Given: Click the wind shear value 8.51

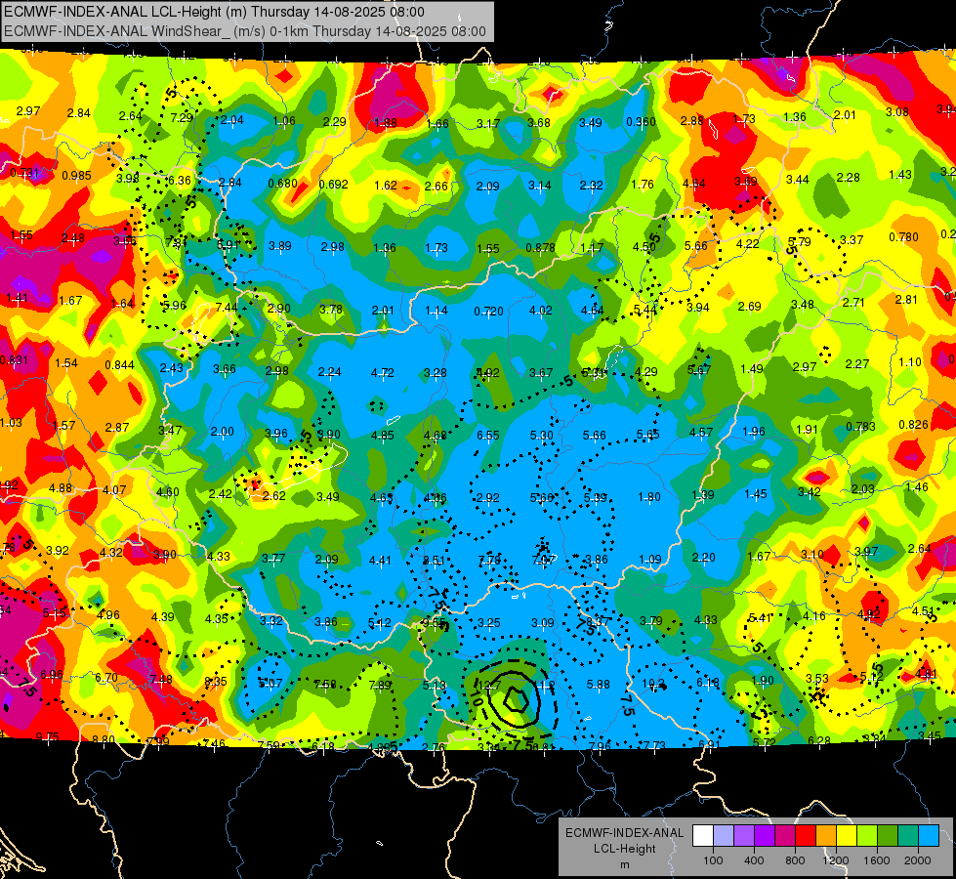Looking at the screenshot, I should click(x=434, y=561).
